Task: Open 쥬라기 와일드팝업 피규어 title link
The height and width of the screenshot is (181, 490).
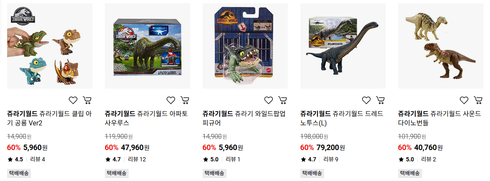Action: tap(244, 118)
